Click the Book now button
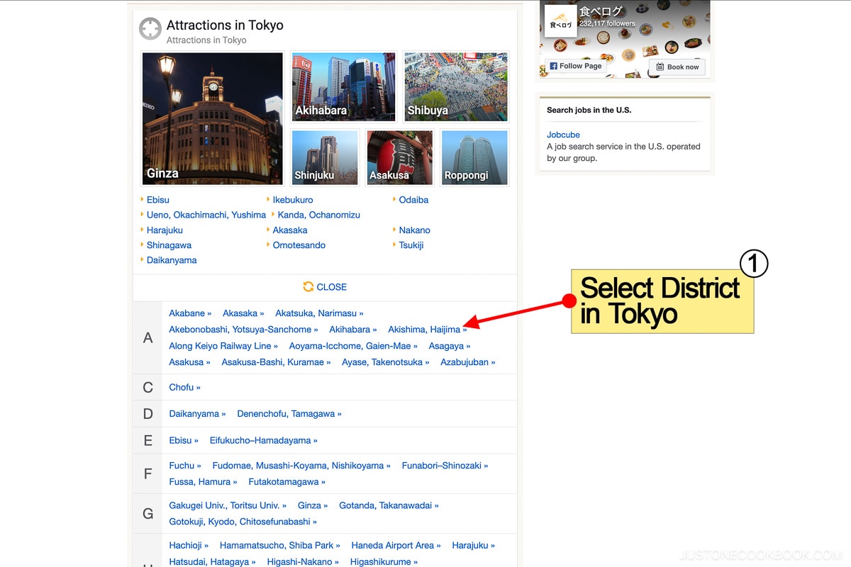The width and height of the screenshot is (851, 567). pos(677,67)
